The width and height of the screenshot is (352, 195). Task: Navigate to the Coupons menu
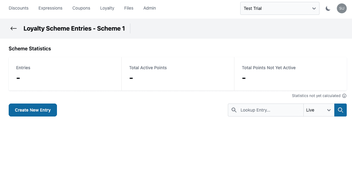(81, 8)
